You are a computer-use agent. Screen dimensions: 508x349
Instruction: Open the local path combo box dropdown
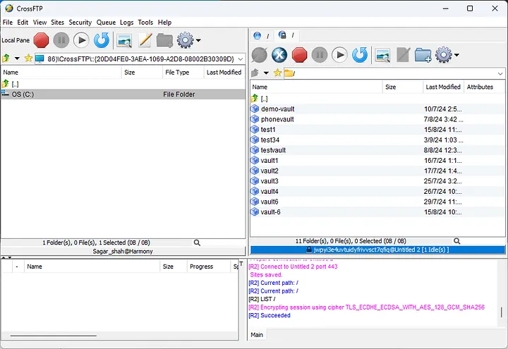pyautogui.click(x=241, y=59)
